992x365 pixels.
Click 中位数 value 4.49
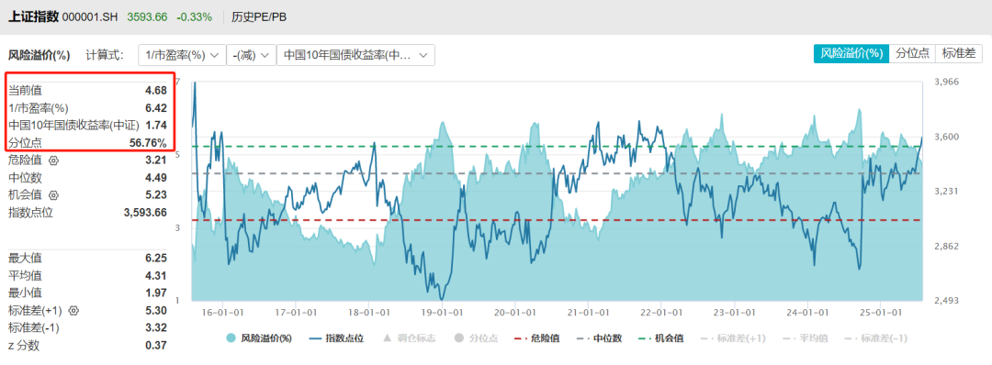coord(155,177)
